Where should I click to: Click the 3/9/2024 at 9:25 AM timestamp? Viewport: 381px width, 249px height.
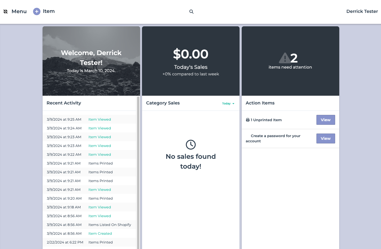[x=64, y=119]
